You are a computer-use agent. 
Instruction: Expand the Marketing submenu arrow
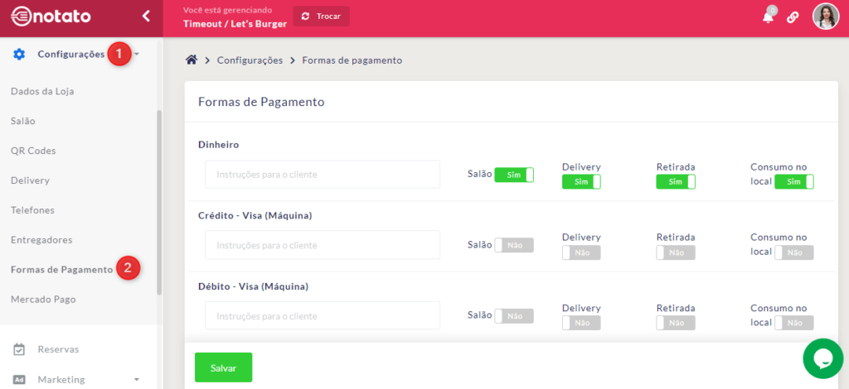(136, 380)
